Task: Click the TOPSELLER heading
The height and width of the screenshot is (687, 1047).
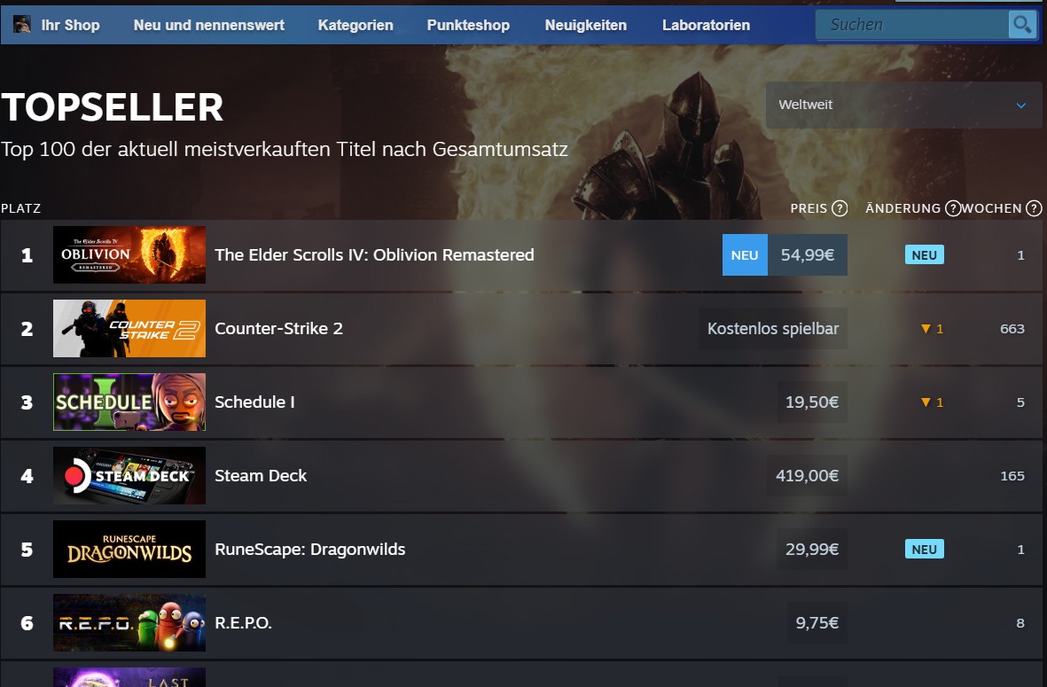Action: (x=113, y=107)
